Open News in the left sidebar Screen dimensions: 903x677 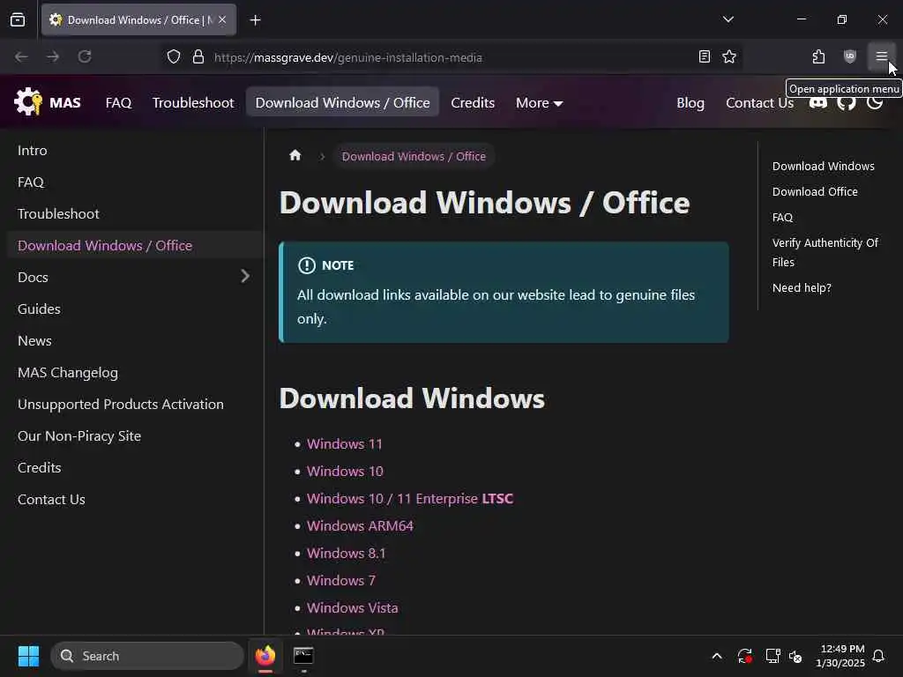point(34,340)
